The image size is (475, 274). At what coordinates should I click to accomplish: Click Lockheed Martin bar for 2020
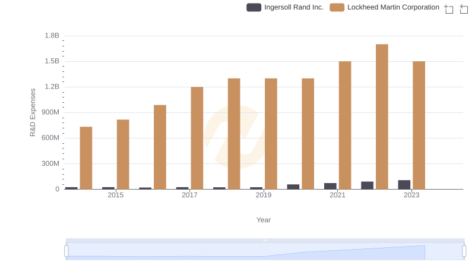(308, 134)
